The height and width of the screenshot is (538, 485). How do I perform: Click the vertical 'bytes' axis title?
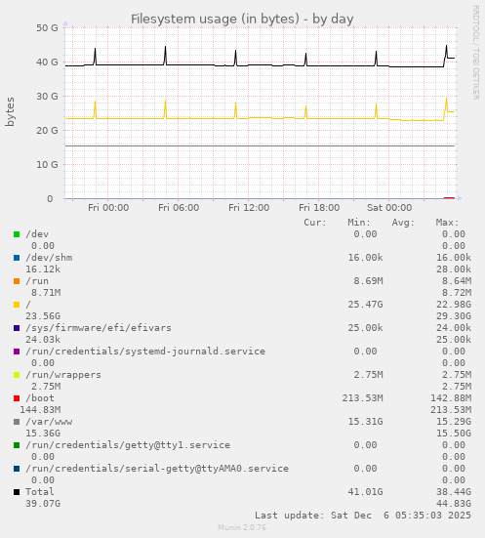(x=10, y=112)
